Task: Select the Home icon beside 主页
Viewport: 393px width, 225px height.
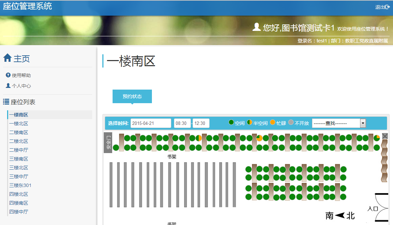Action: [x=7, y=58]
